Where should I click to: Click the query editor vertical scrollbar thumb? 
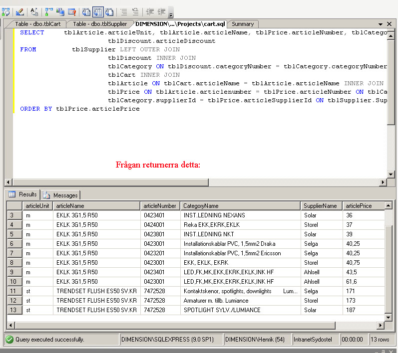coord(391,82)
